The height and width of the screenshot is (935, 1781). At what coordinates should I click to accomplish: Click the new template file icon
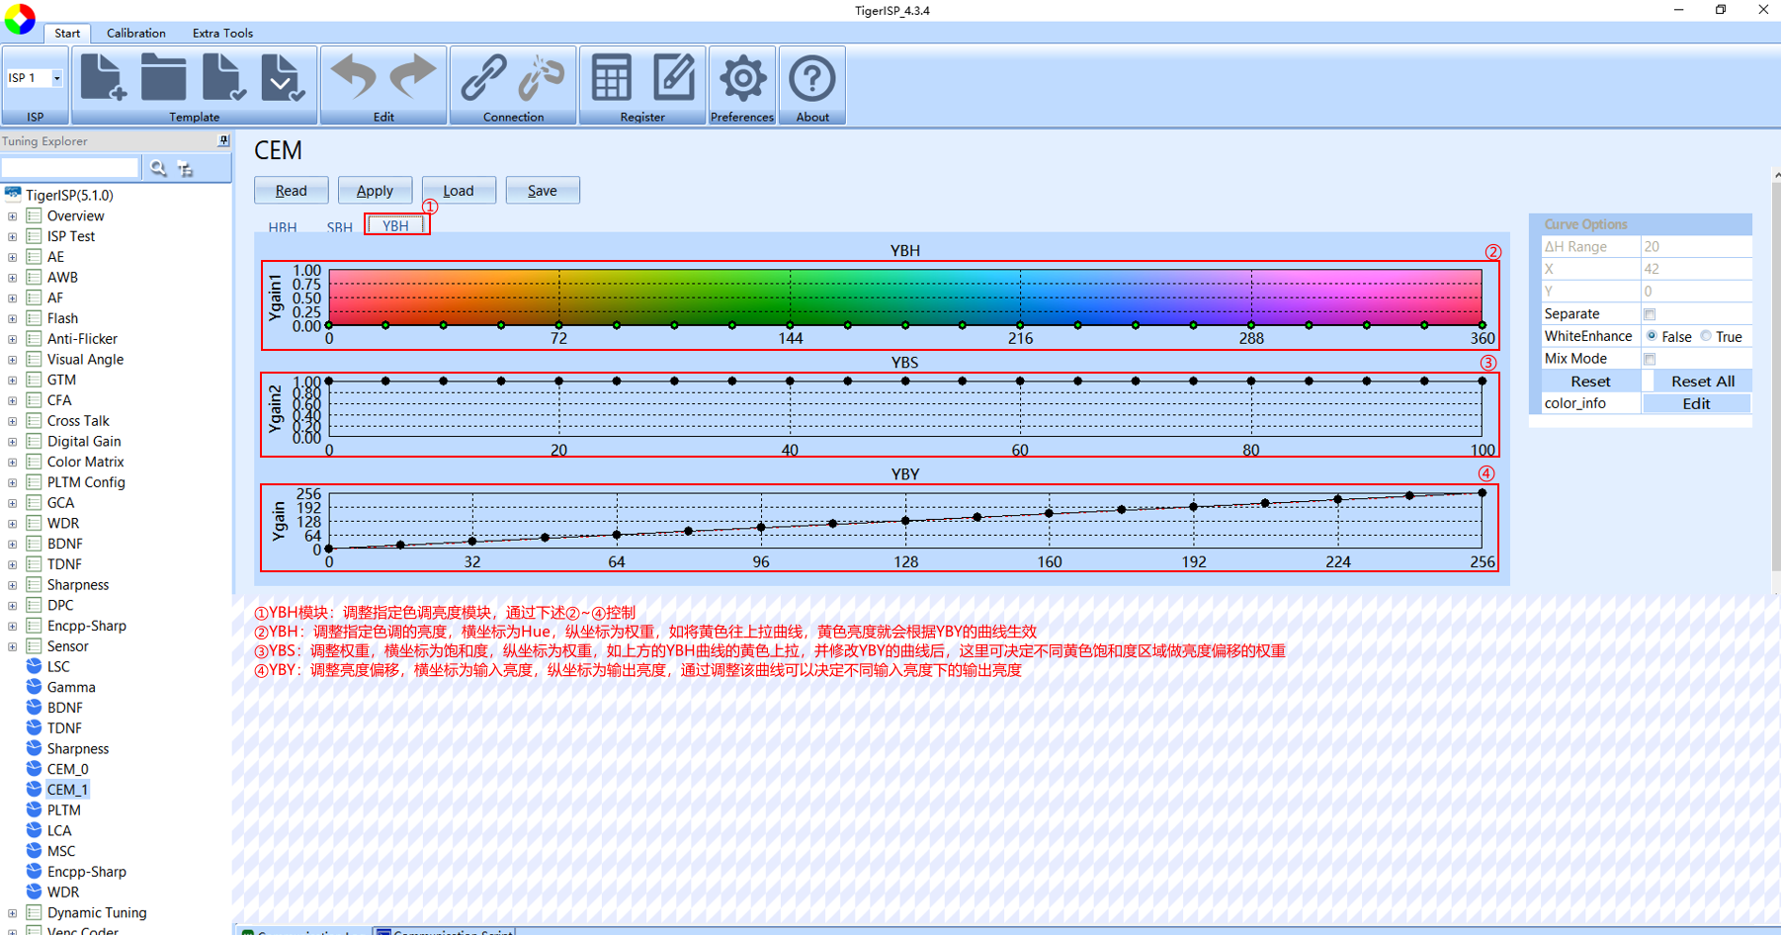click(x=103, y=78)
